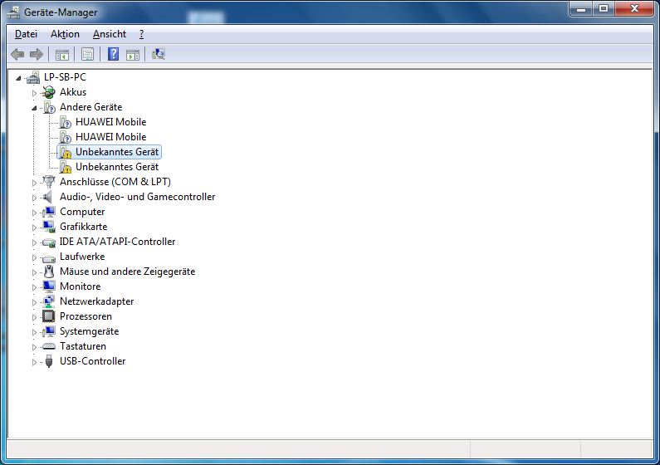The width and height of the screenshot is (660, 465).
Task: Click the LP-SB-PC computer icon
Action: (x=33, y=77)
